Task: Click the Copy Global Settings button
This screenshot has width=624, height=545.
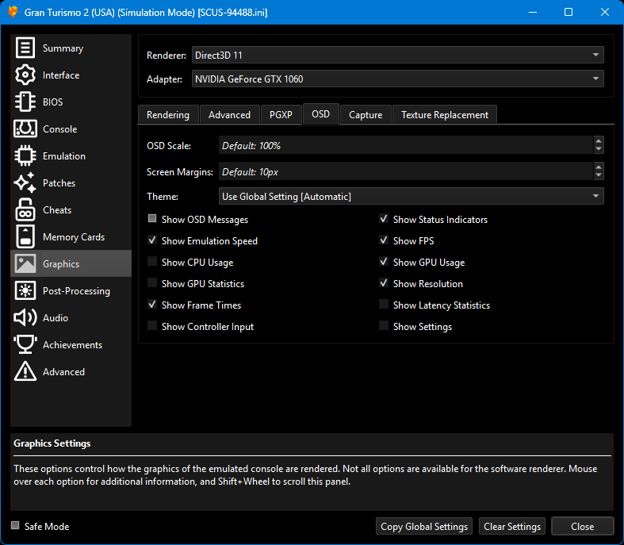Action: coord(424,527)
